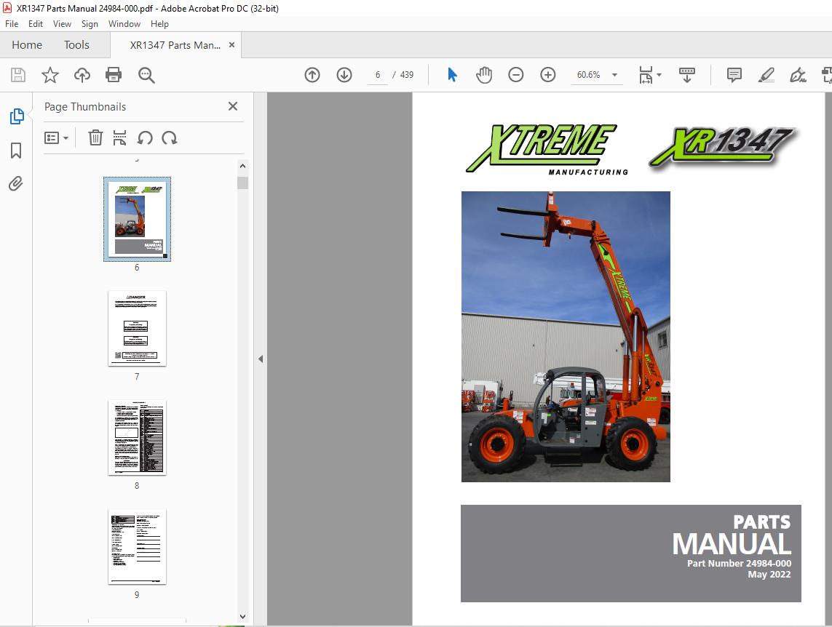Print the file using printer icon
The height and width of the screenshot is (627, 832).
[x=114, y=75]
